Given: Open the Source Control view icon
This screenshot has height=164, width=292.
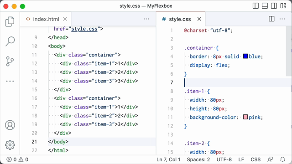Looking at the screenshot, I should (10, 61).
